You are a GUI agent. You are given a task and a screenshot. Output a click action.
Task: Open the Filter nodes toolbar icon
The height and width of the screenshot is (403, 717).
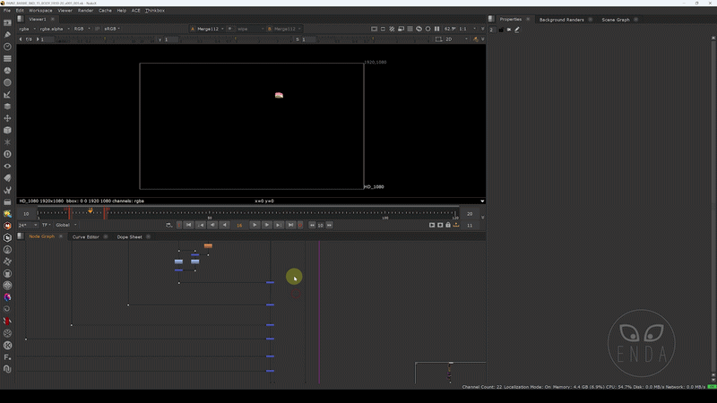coord(7,82)
